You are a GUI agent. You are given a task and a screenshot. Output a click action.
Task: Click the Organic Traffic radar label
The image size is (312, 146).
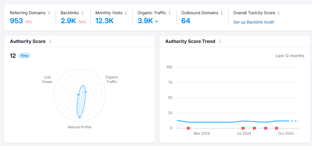pyautogui.click(x=112, y=79)
